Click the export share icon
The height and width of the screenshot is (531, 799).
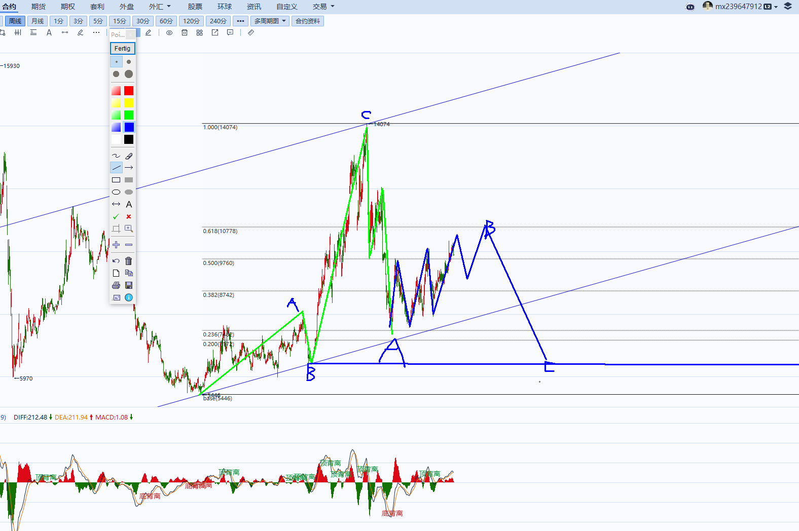tap(215, 32)
